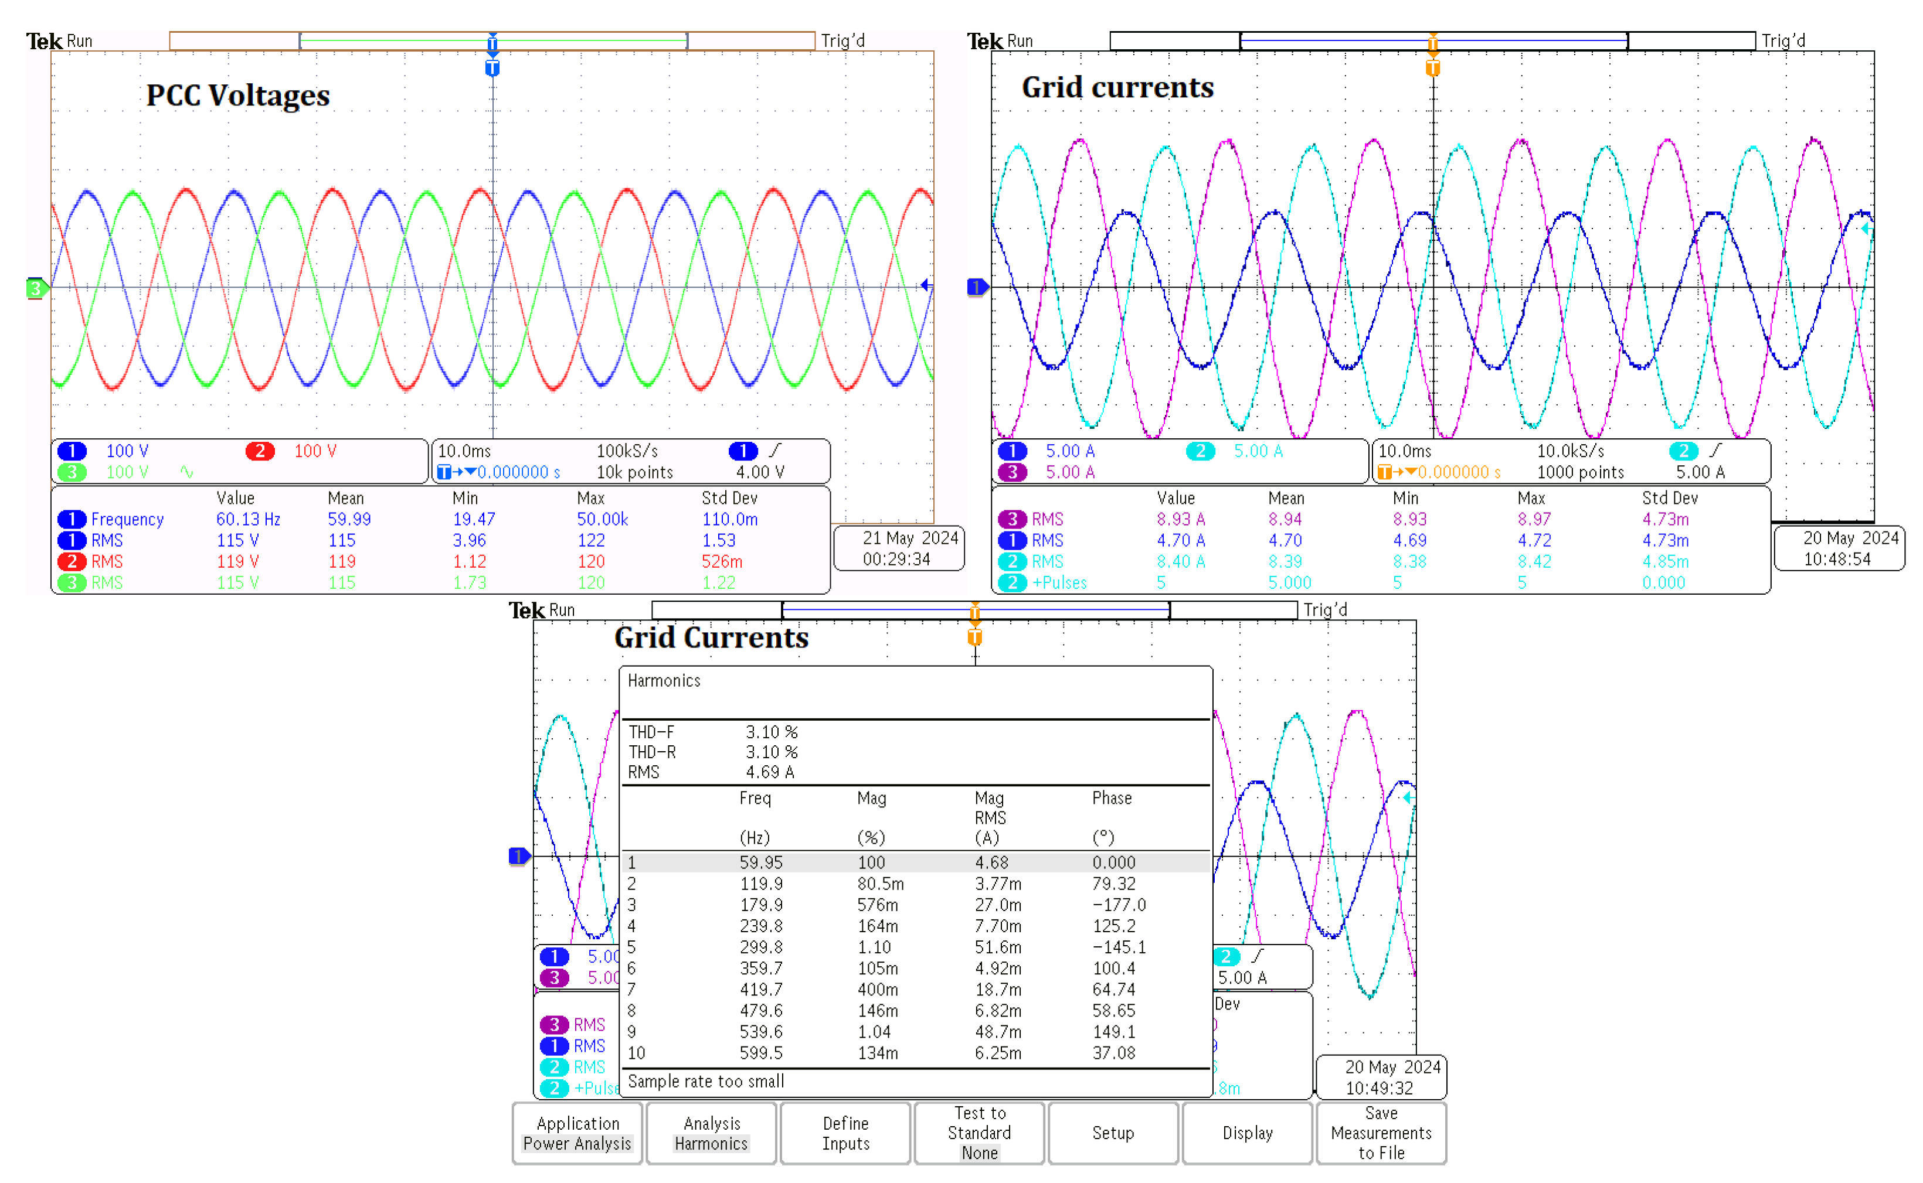Viewport: 1923px width, 1183px height.
Task: Open Test to Standard None selector
Action: 979,1133
